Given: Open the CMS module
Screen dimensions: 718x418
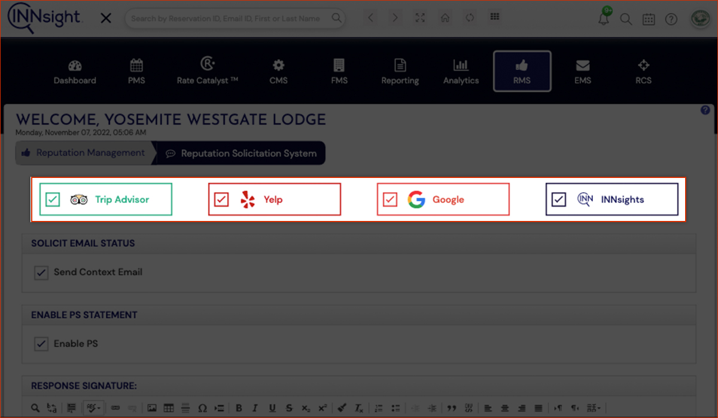Looking at the screenshot, I should point(278,72).
